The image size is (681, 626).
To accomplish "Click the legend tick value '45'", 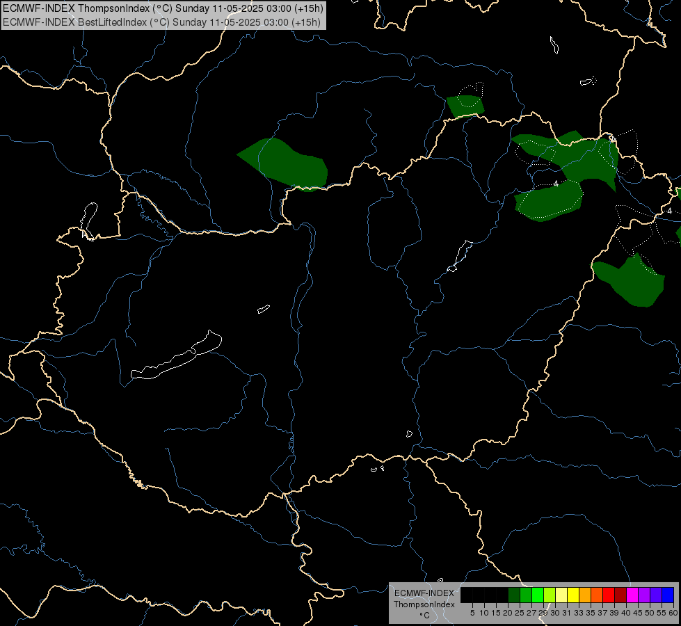I will [x=638, y=613].
